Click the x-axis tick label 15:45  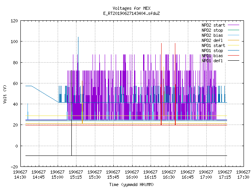point(113,177)
